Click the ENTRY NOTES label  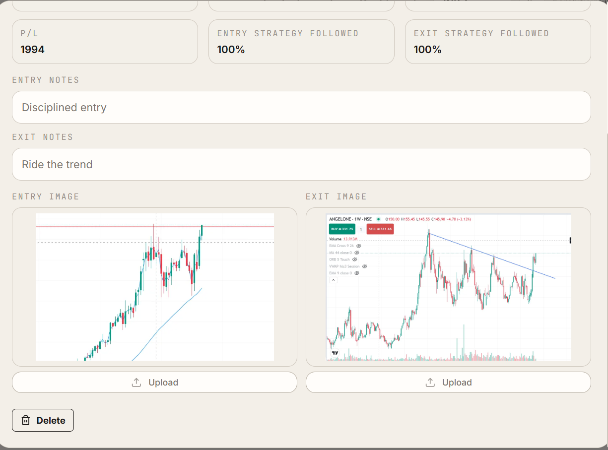pyautogui.click(x=46, y=80)
